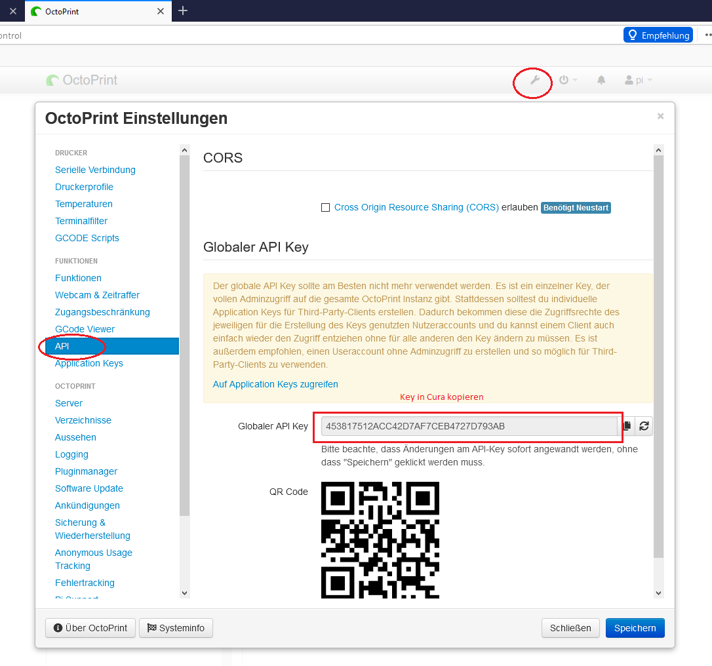
Task: Regenerate the API key with the refresh icon
Action: pos(644,425)
